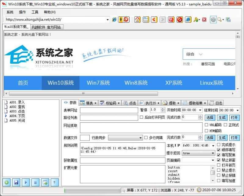Click inside the URL address bar field
The height and width of the screenshot is (196, 244).
(x=55, y=19)
